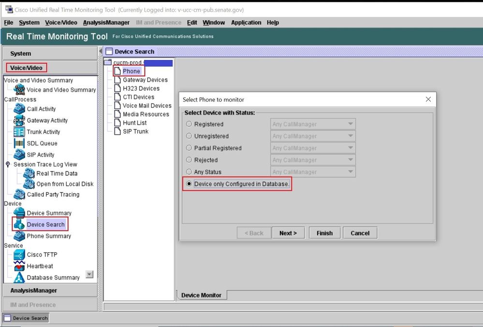Viewport: 483px width, 327px height.
Task: Open the Application menu
Action: click(246, 22)
